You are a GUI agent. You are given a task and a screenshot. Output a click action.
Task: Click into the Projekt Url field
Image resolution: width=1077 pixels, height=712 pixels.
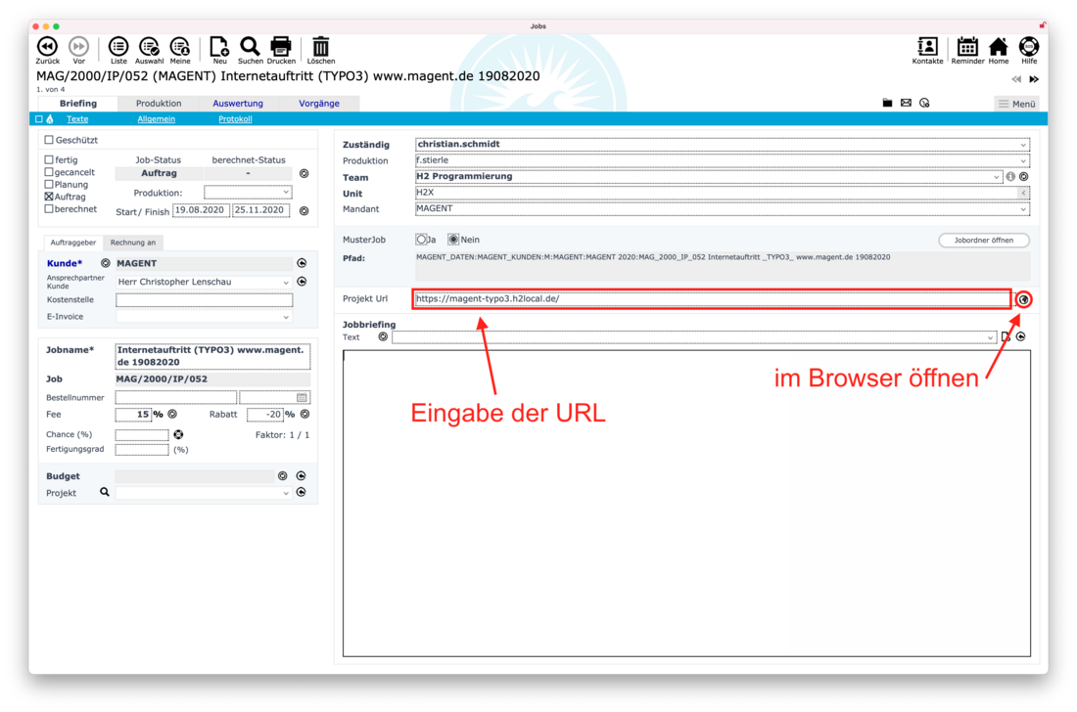pos(712,299)
